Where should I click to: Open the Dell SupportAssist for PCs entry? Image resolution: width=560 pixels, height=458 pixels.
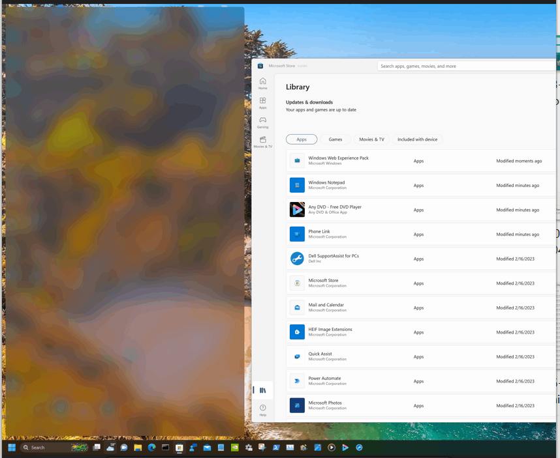point(421,259)
